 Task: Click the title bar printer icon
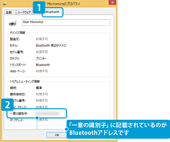click(x=4, y=4)
